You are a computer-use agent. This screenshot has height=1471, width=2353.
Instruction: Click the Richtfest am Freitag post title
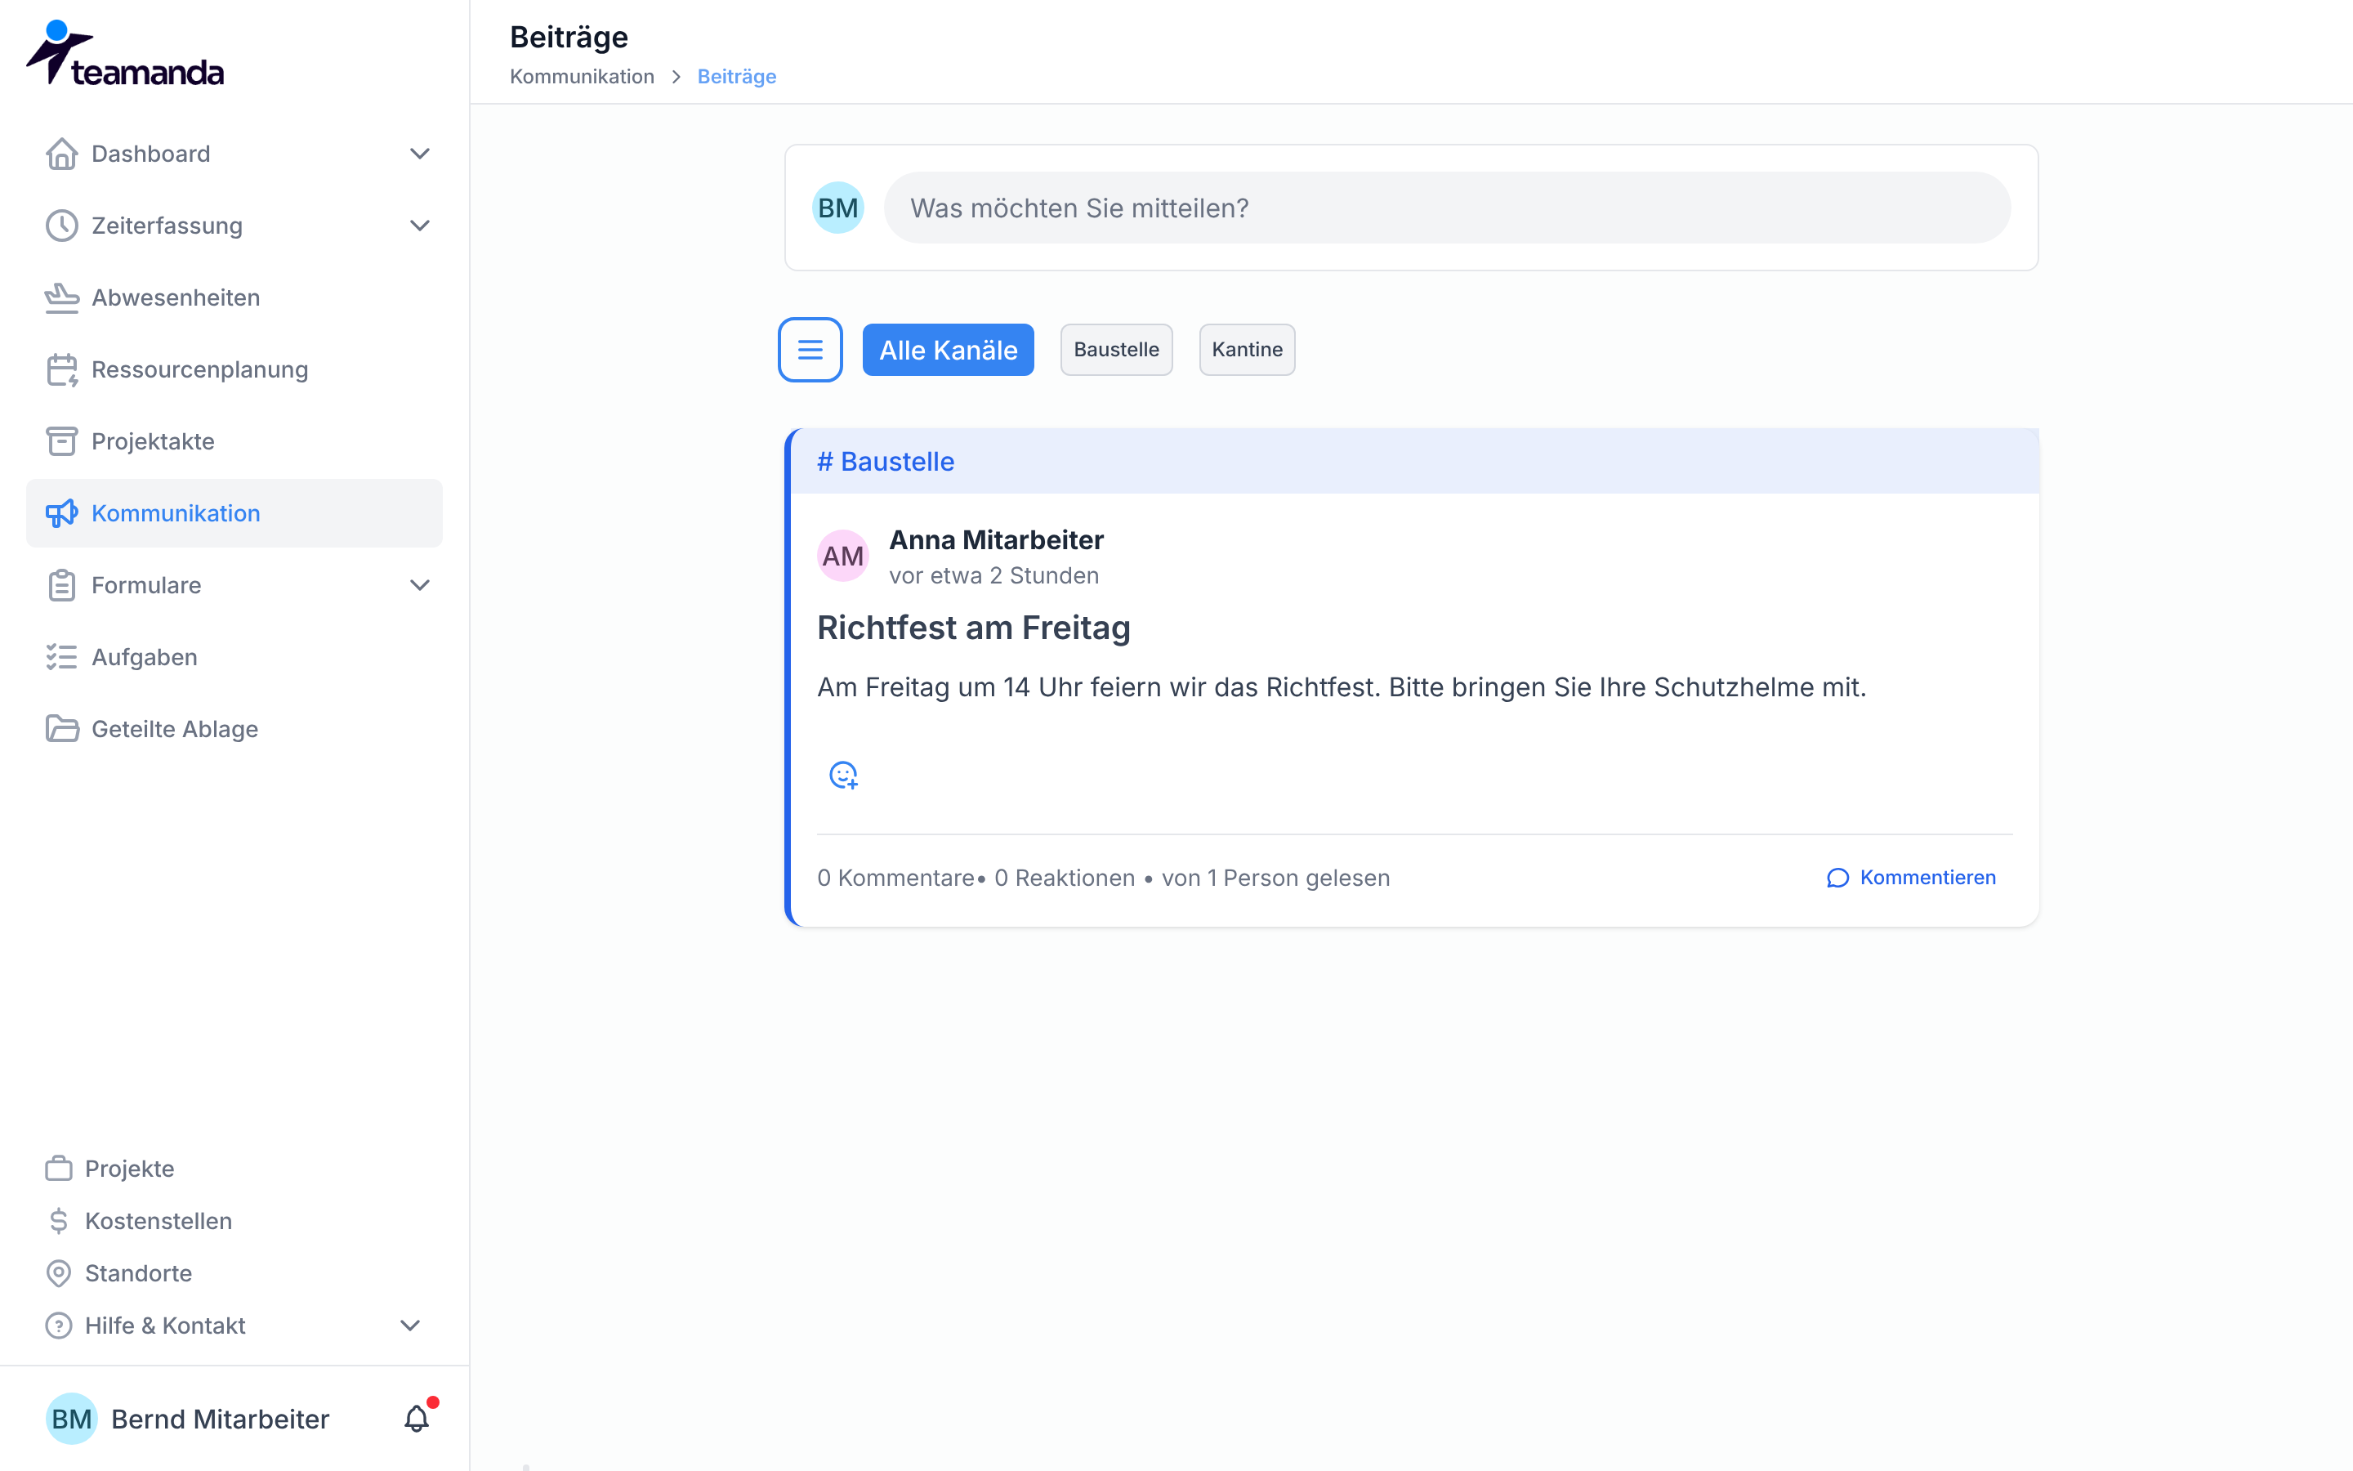[973, 628]
